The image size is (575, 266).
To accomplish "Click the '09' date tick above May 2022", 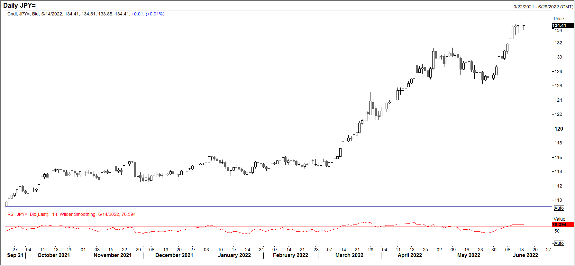I will 453,250.
